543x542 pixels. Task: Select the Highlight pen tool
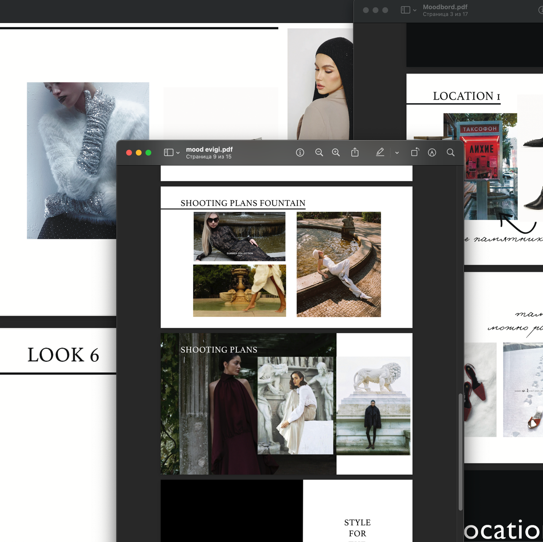pyautogui.click(x=380, y=152)
